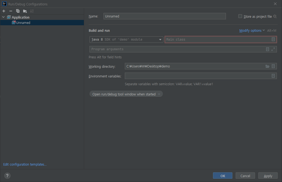
Task: Collapse the Application tree node
Action: 4,17
